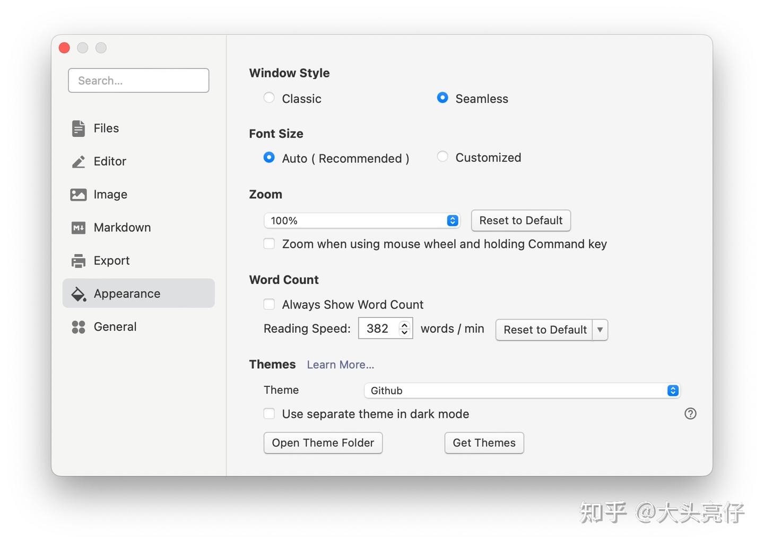The image size is (764, 544).
Task: Click Reset to Default for reading speed
Action: (545, 330)
